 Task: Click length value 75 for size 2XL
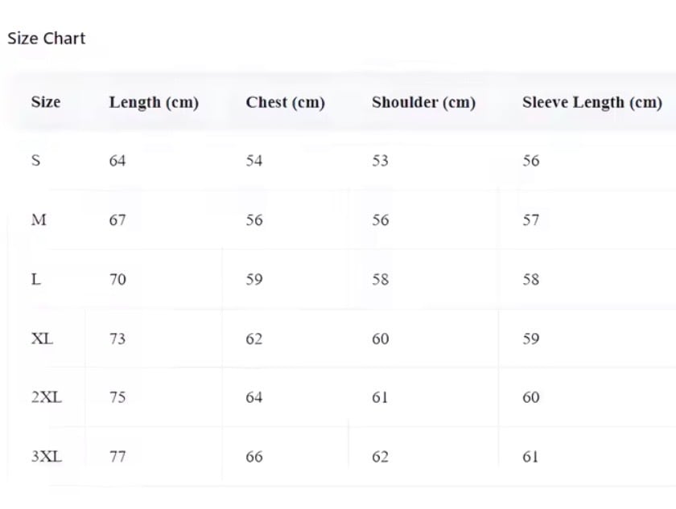[117, 397]
